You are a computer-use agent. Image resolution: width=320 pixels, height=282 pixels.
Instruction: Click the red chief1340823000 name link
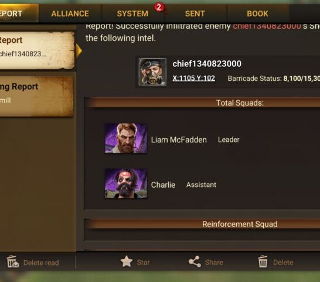(x=267, y=26)
